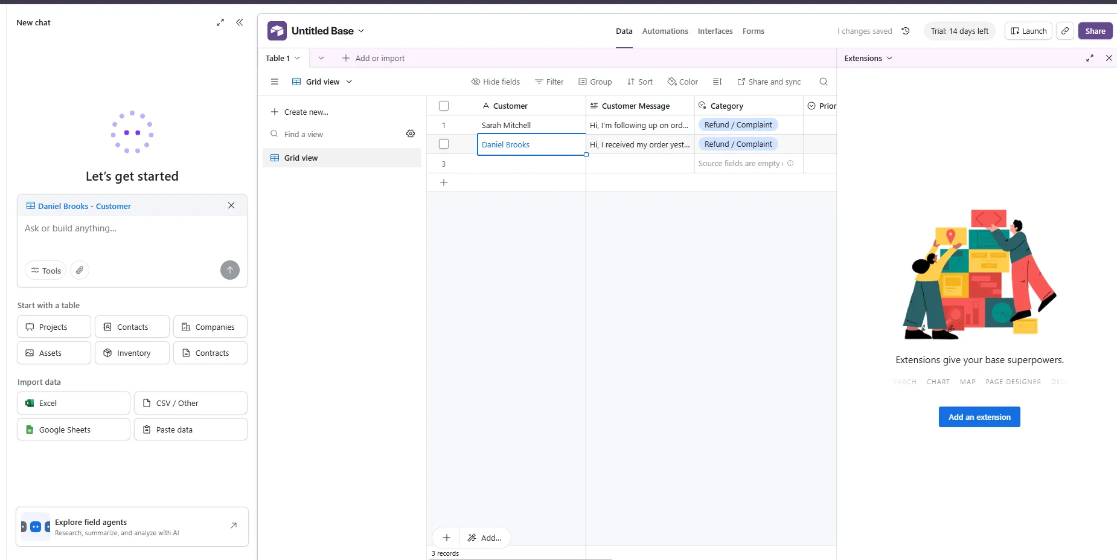Import data from Google Sheets

(74, 430)
